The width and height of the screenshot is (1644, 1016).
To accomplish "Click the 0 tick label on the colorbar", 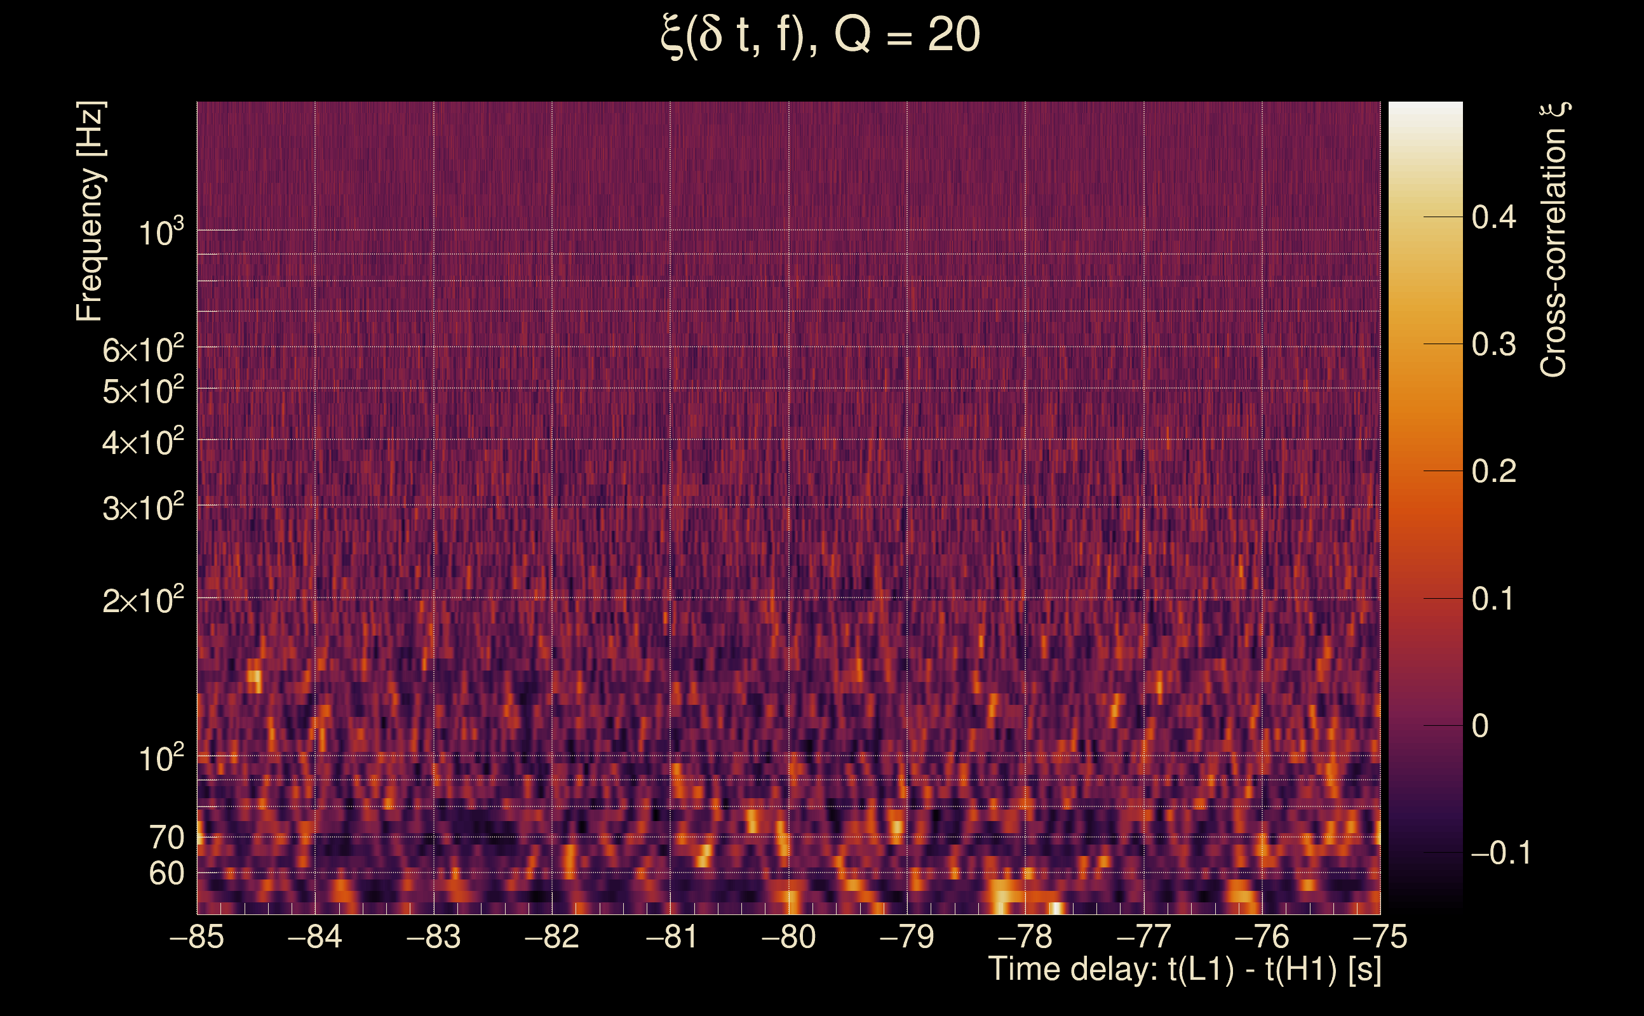I will [1480, 726].
